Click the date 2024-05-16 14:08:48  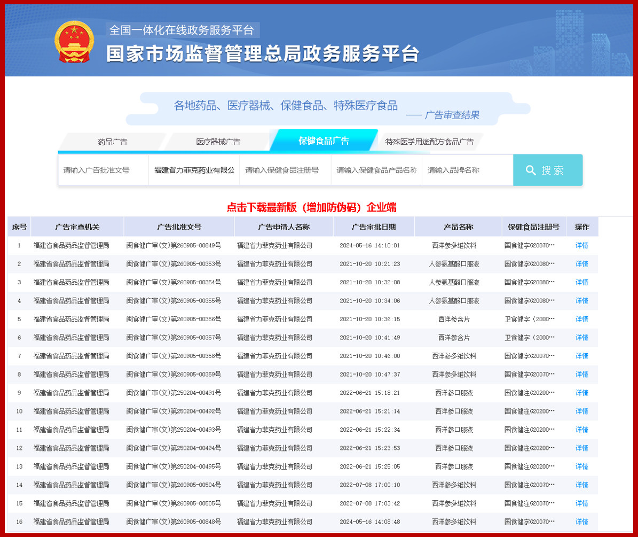click(370, 522)
